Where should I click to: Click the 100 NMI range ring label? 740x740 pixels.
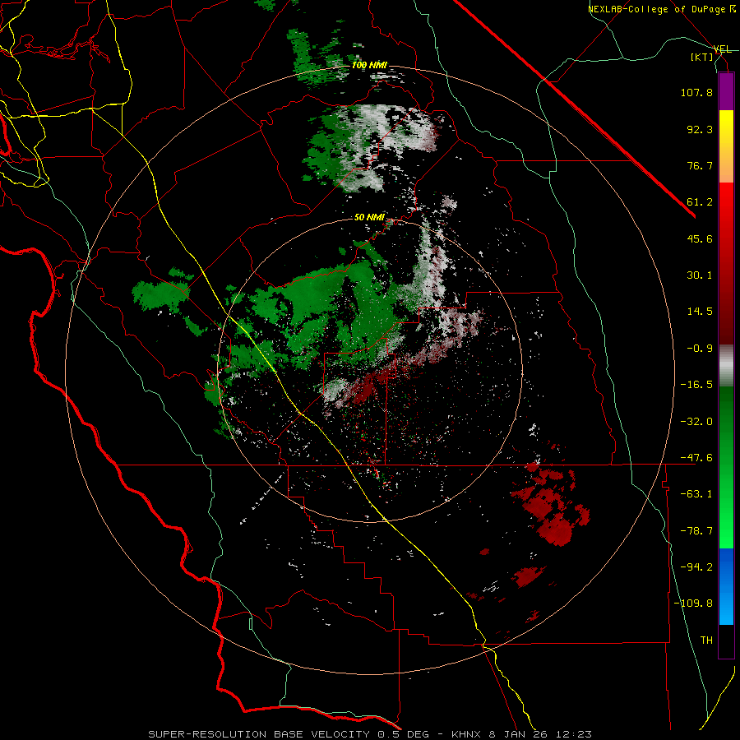tap(369, 65)
